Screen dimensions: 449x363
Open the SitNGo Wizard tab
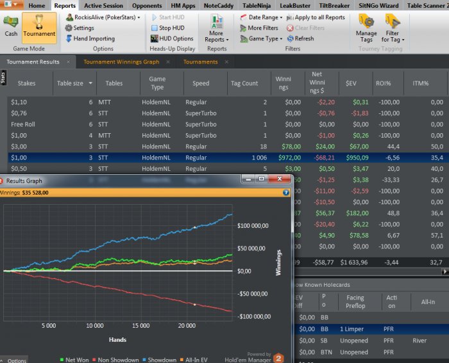tap(378, 5)
